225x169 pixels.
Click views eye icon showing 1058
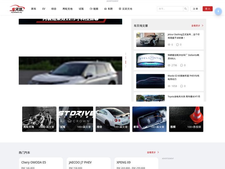coord(169,86)
